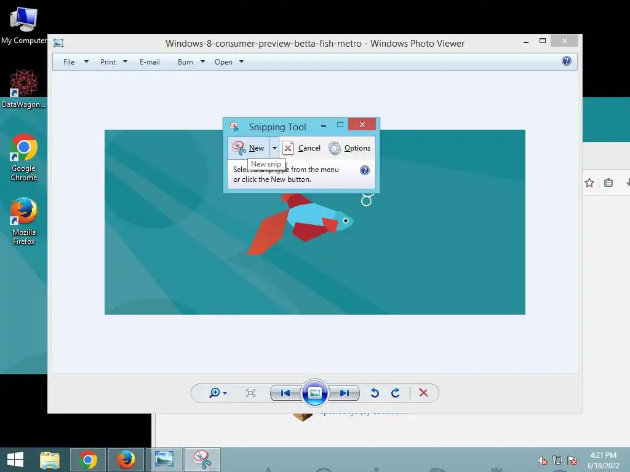The width and height of the screenshot is (630, 472).
Task: Click actual size icon in Photo Viewer
Action: (x=250, y=393)
